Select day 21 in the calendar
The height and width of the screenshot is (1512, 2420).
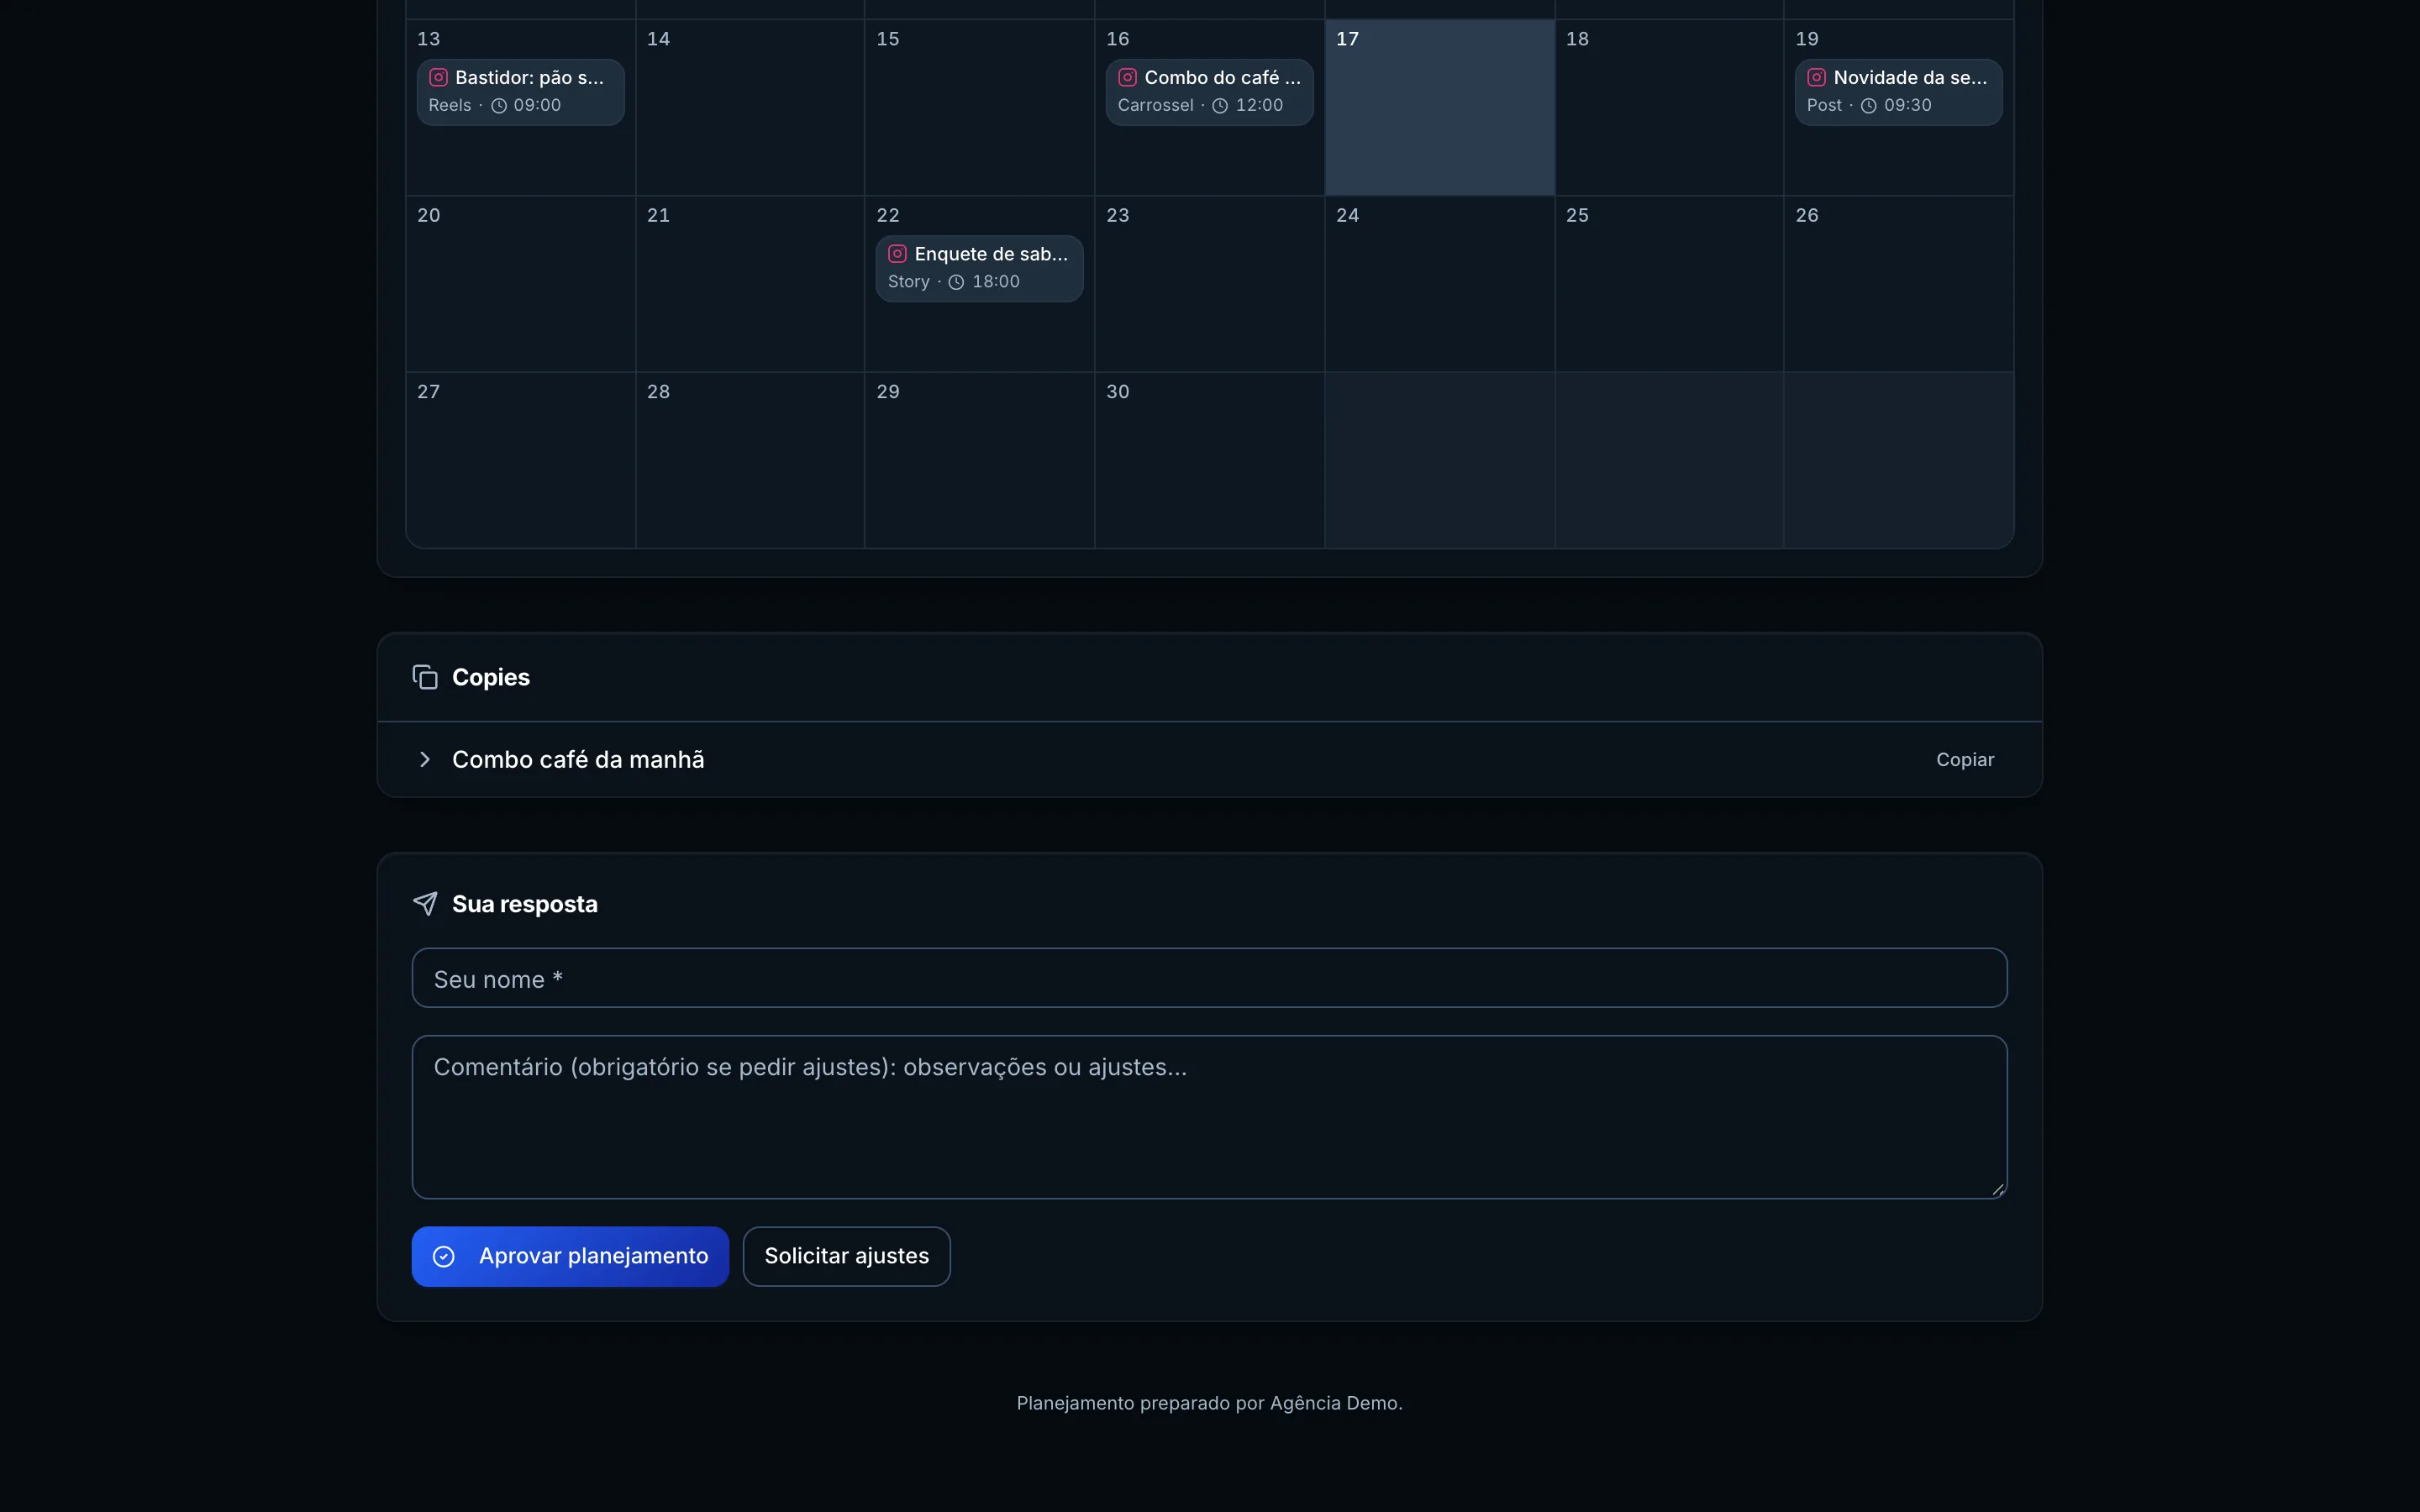click(x=750, y=284)
